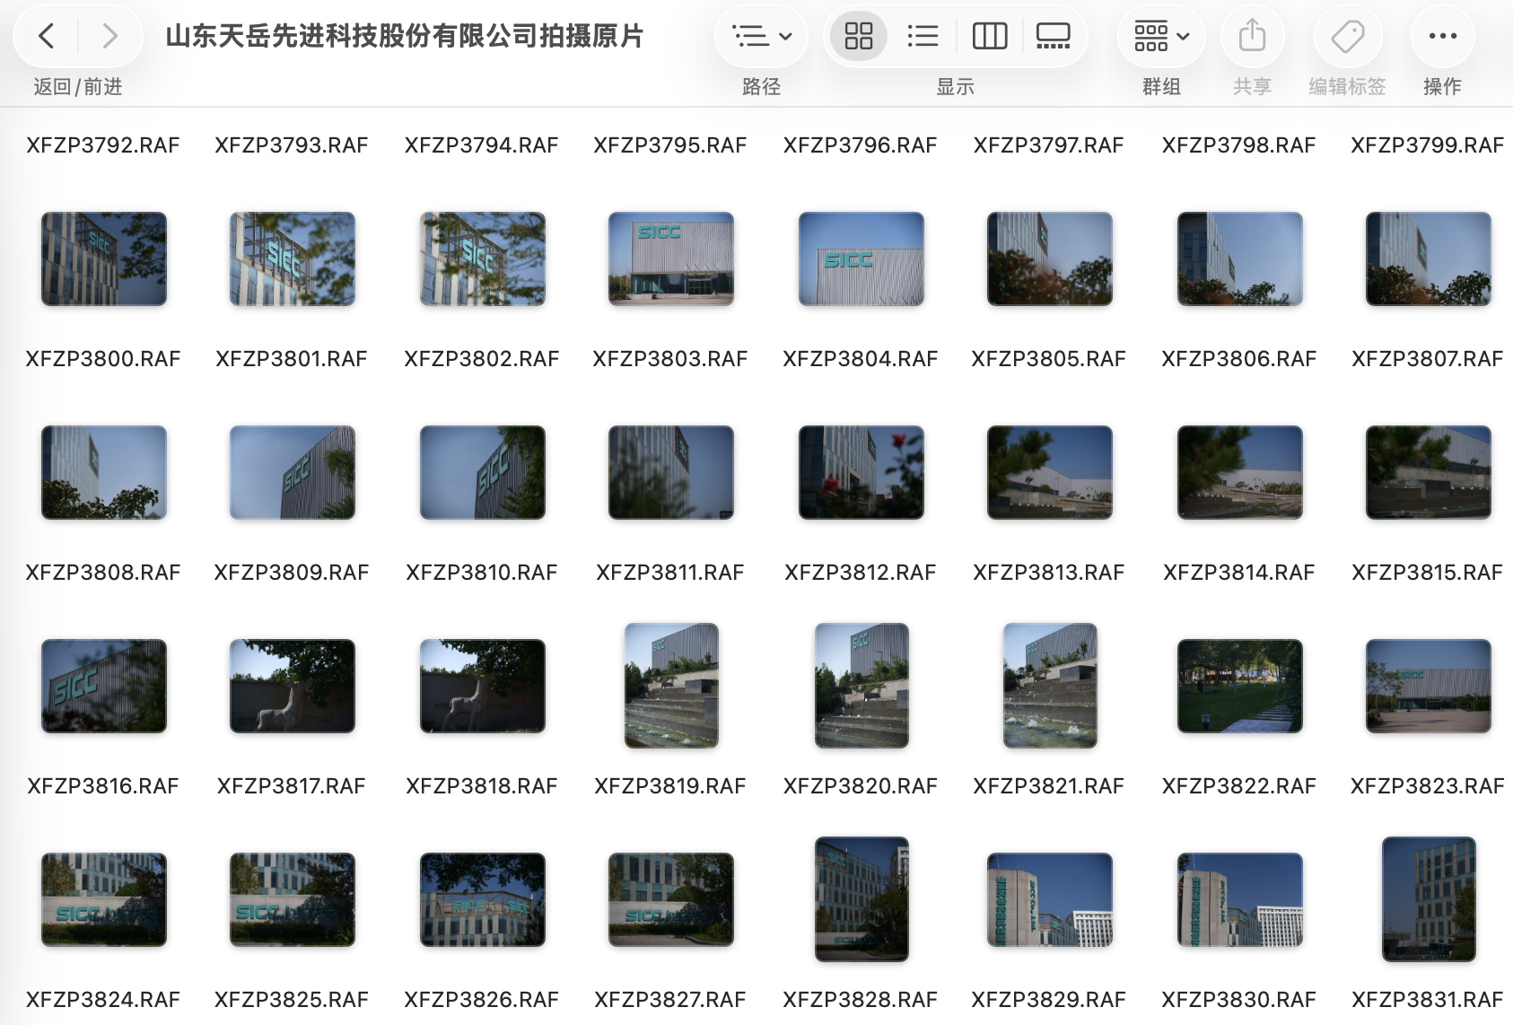
Task: Select the XFZP3803.RAF building thumbnail
Action: [671, 259]
